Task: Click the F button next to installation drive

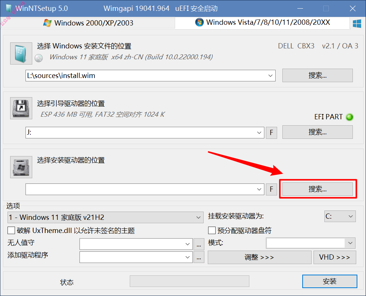Action: 271,189
